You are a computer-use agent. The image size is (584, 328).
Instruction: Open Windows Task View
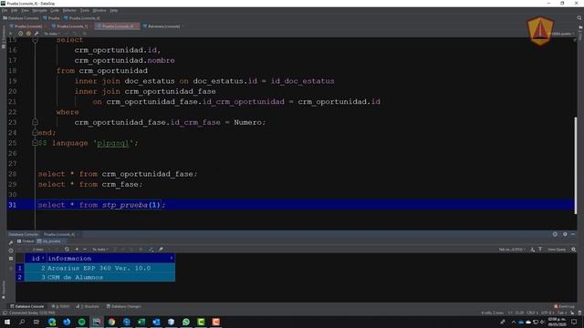coord(36,322)
